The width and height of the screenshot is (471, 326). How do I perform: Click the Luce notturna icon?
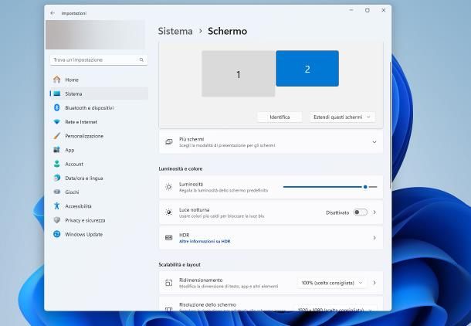(x=169, y=212)
